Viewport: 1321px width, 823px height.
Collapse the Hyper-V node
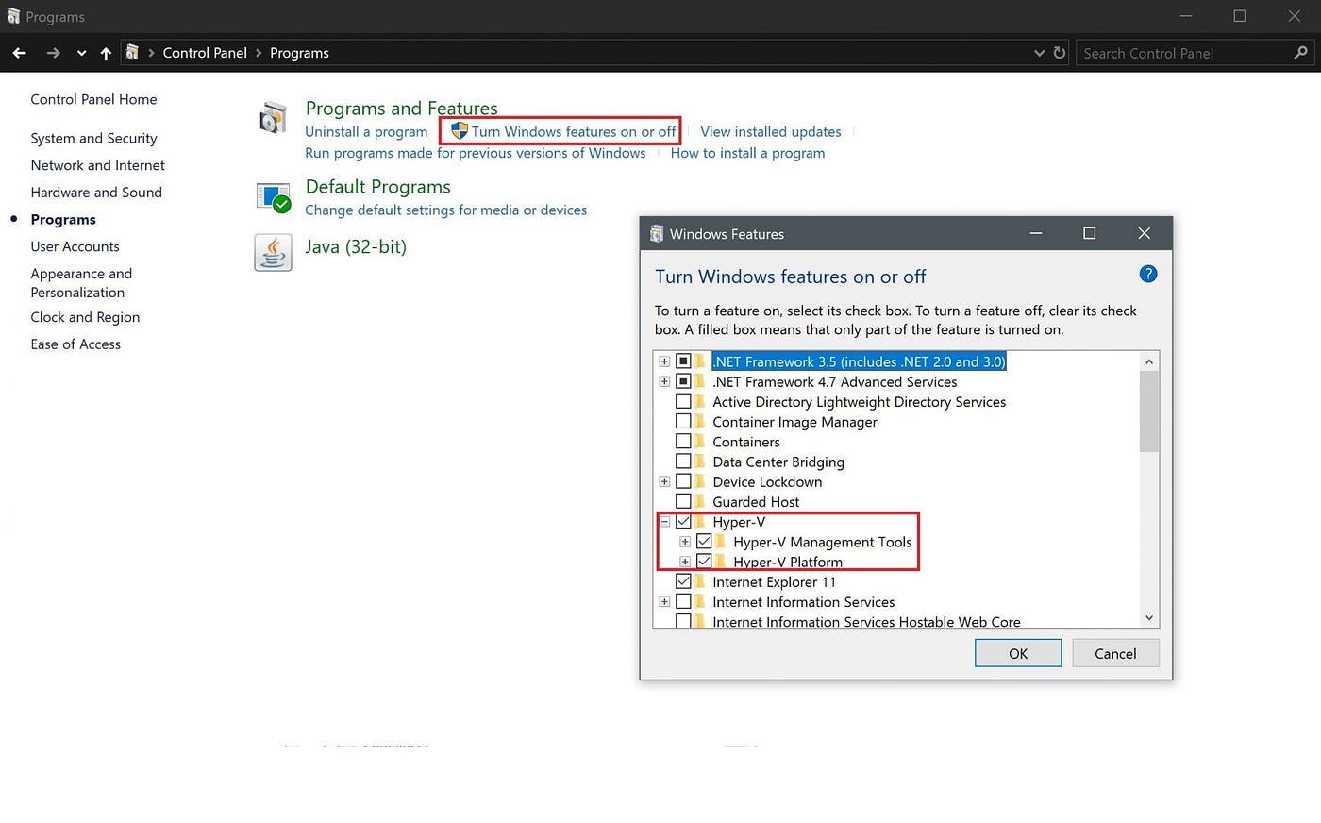[664, 522]
